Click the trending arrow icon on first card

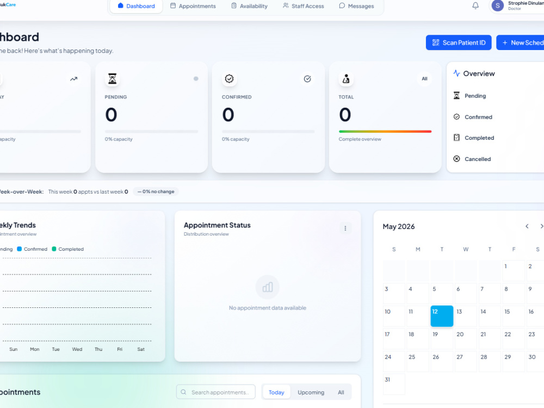[x=73, y=79]
